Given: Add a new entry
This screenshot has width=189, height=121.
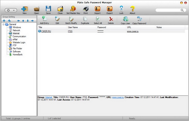Looking at the screenshot, I should click(x=45, y=20).
